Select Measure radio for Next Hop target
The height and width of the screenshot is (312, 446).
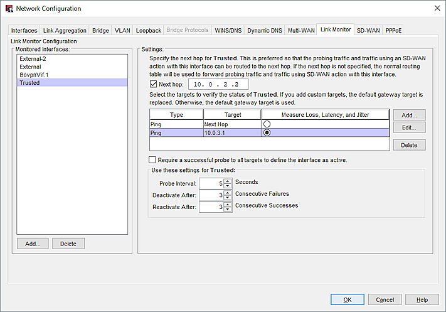pyautogui.click(x=267, y=124)
